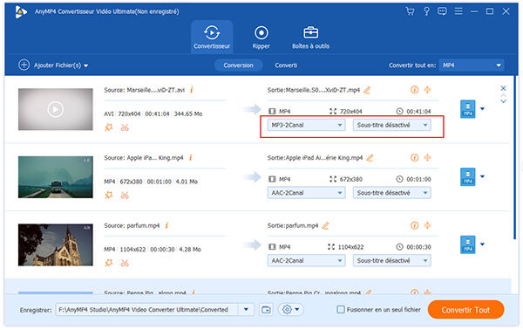523x330 pixels.
Task: Move the Marseille file down in the list
Action: click(503, 101)
